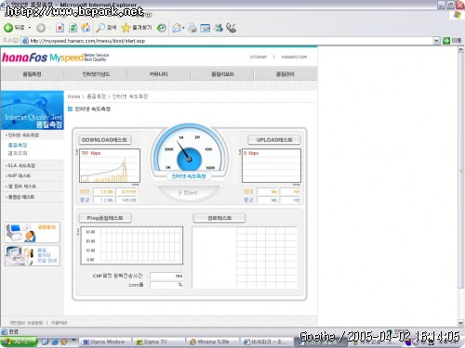This screenshot has height=348, width=465.
Task: Click the Windows Start button
Action: click(19, 342)
